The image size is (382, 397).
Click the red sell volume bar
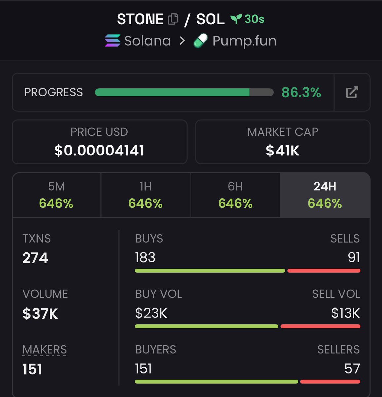click(320, 326)
